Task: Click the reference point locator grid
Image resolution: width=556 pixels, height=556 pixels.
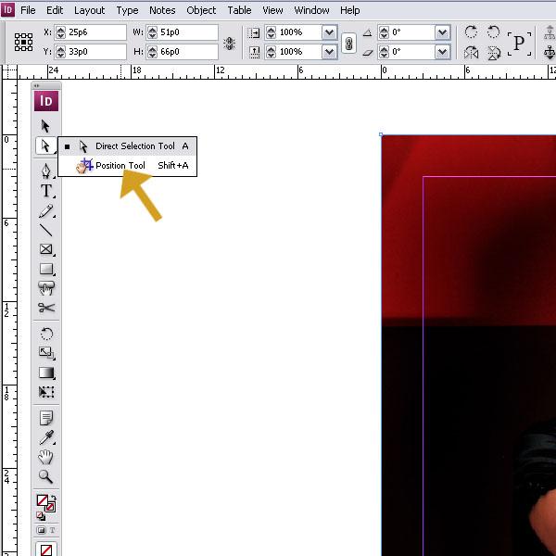Action: pos(23,43)
